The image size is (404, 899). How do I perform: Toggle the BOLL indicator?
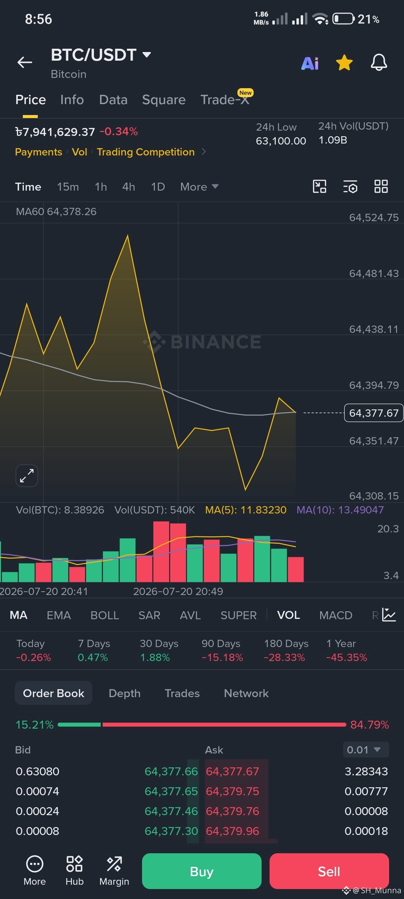click(105, 615)
